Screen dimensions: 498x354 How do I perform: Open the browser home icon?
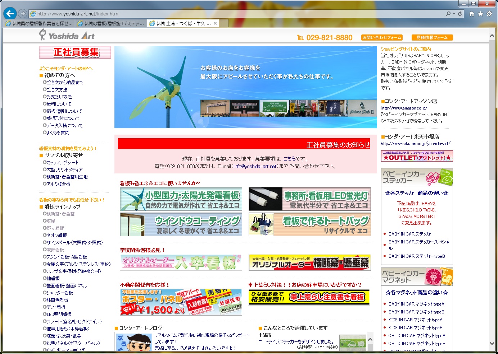point(472,14)
